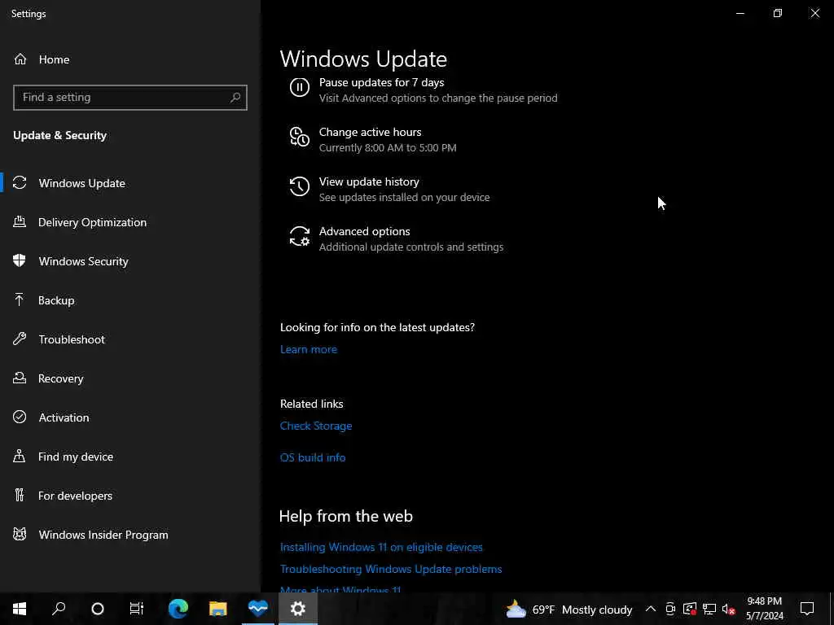Open Recovery section
The width and height of the screenshot is (834, 625).
pyautogui.click(x=60, y=378)
